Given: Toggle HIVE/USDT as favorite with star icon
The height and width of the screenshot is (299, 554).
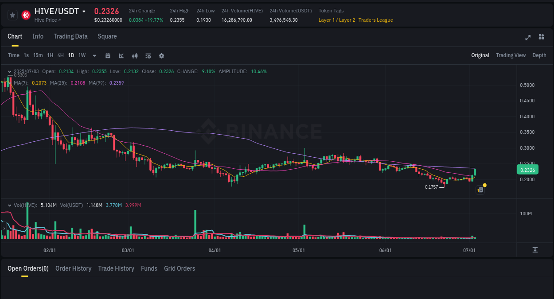Looking at the screenshot, I should 12,15.
